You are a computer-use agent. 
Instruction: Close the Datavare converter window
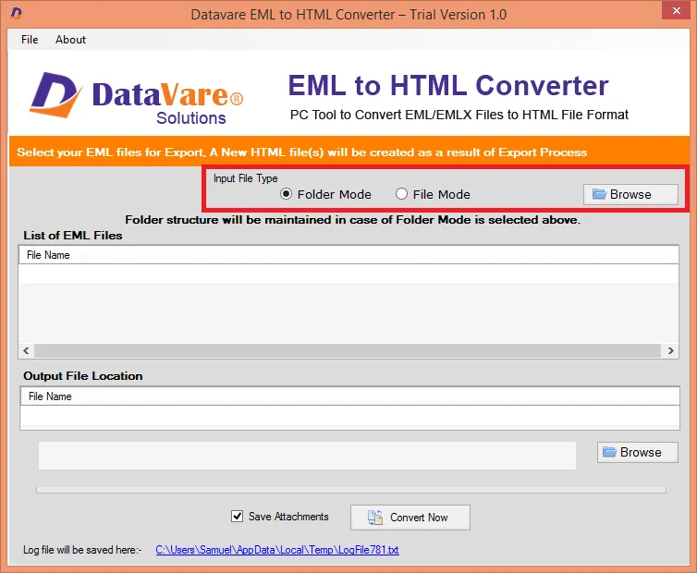(676, 10)
